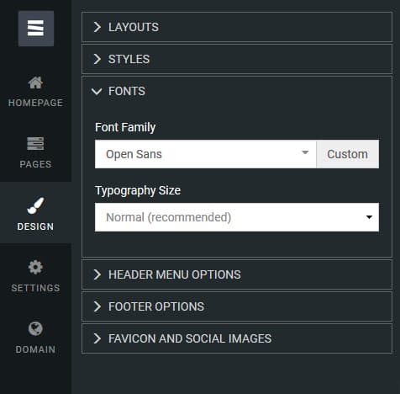The height and width of the screenshot is (394, 400).
Task: Select the Normal (recommended) size field
Action: coord(237,217)
